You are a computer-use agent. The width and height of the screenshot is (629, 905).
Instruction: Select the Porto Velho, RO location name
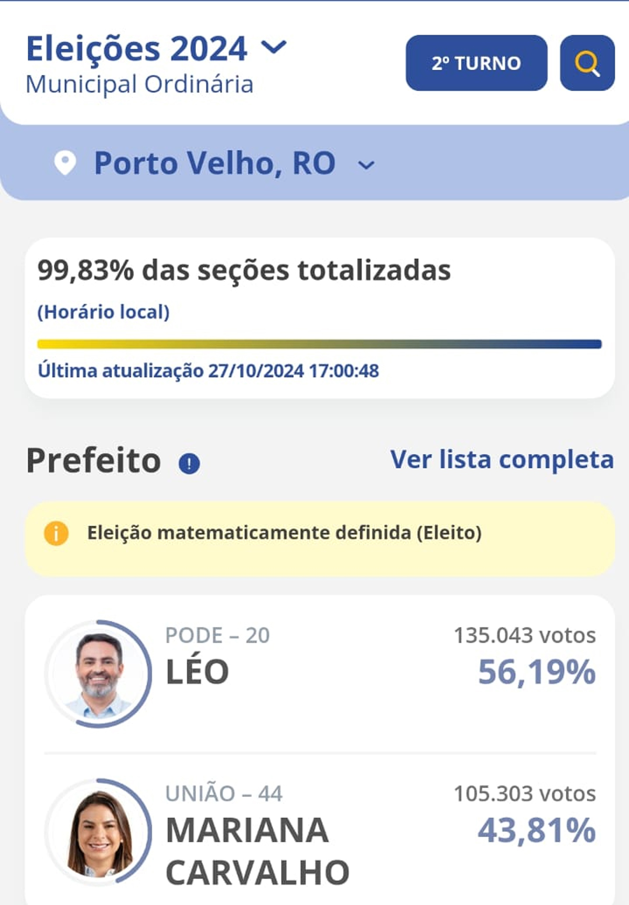coord(215,163)
